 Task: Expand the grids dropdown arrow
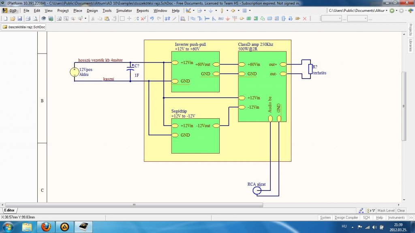tap(250, 11)
